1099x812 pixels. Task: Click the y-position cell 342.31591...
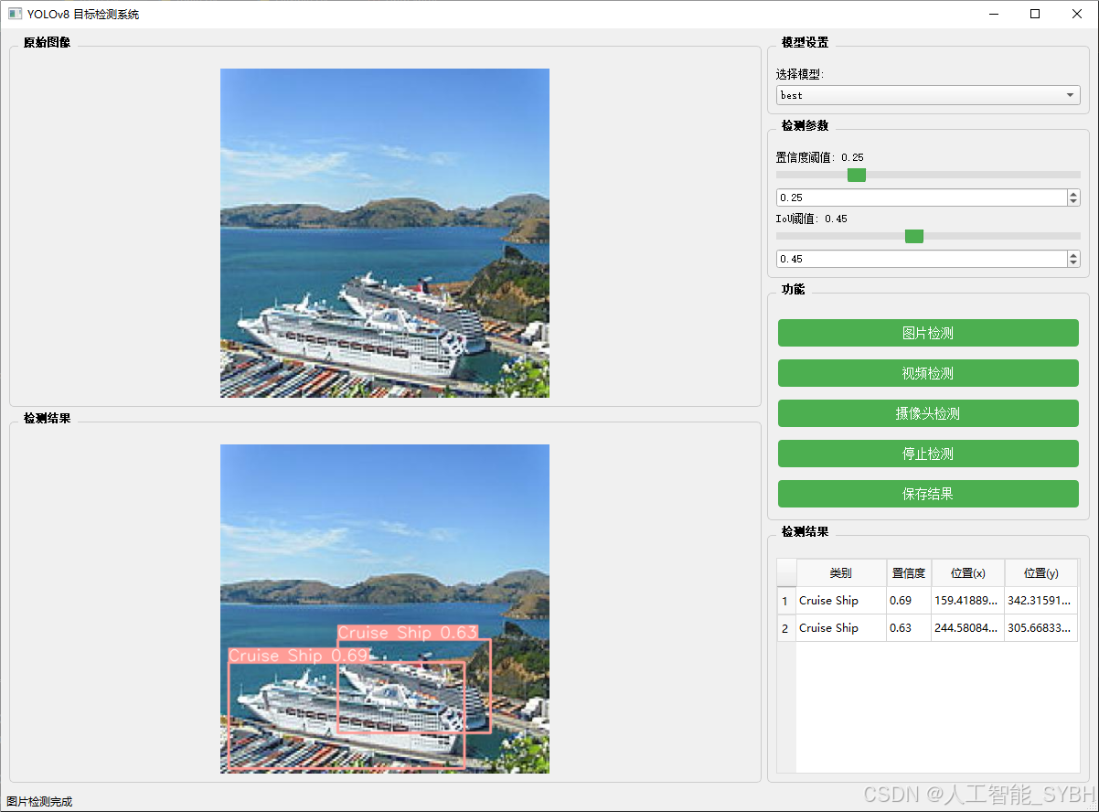pos(1041,601)
